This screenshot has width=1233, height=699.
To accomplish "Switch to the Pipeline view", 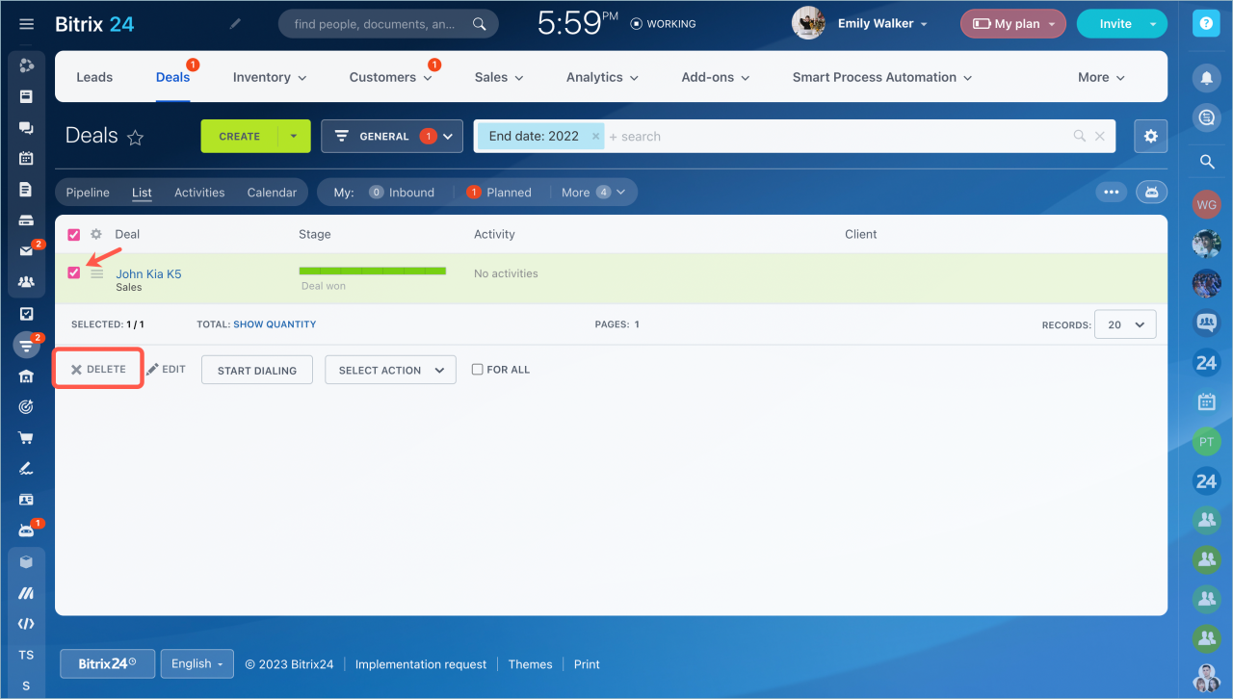I will pyautogui.click(x=88, y=193).
